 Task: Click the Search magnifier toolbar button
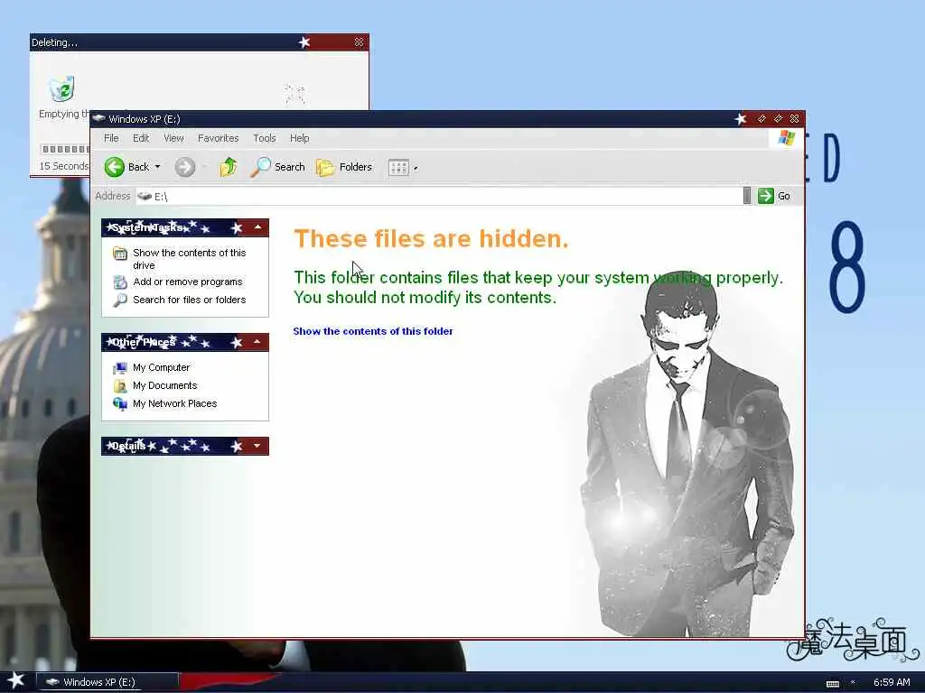pos(277,167)
